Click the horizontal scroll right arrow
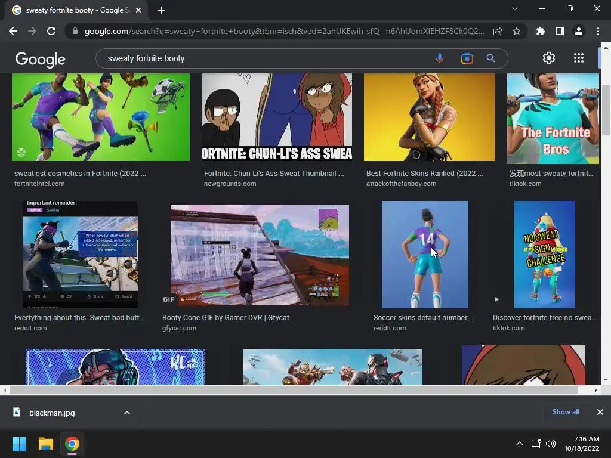Viewport: 611px width, 458px height. (x=595, y=390)
